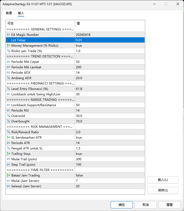Click the 载入(L) button

163,180
